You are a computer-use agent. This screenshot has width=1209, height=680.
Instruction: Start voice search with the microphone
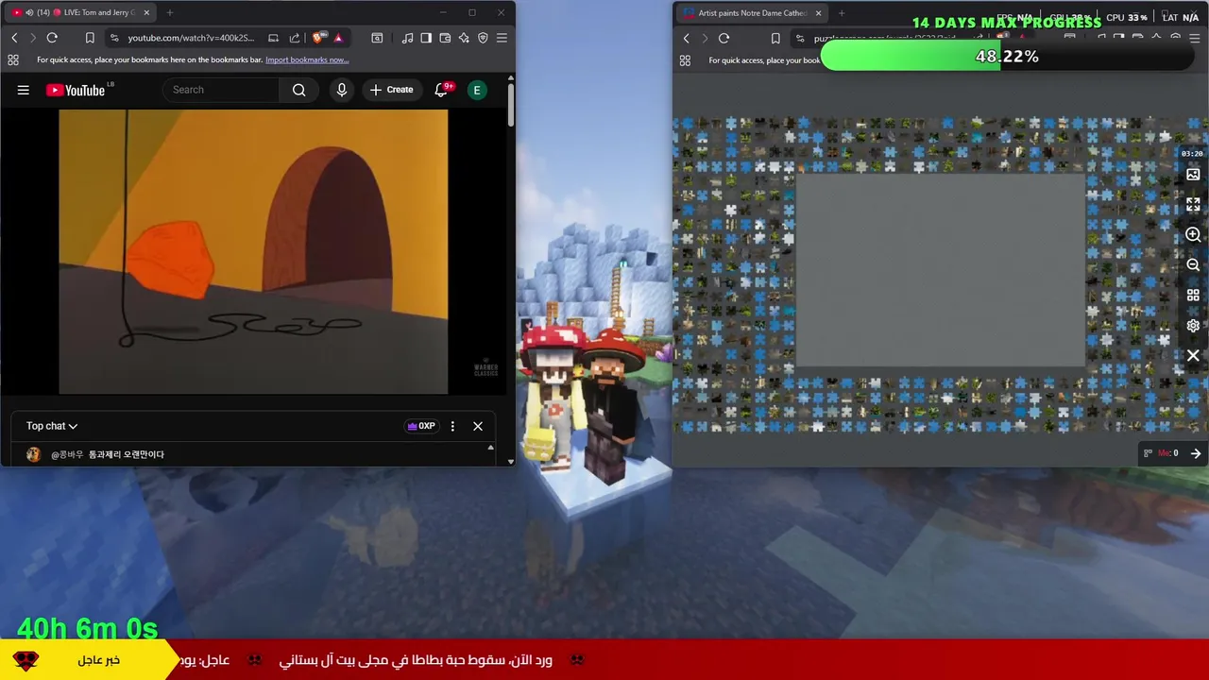click(x=342, y=90)
